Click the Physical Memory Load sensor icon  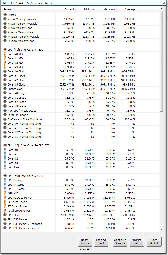pos(5,41)
